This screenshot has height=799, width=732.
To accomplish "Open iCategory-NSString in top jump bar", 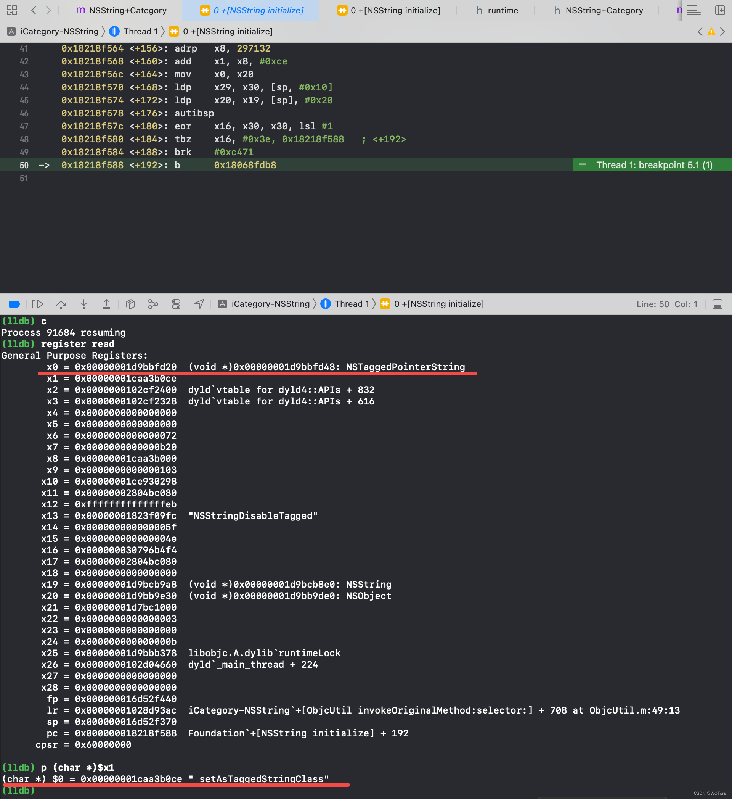I will pos(53,32).
